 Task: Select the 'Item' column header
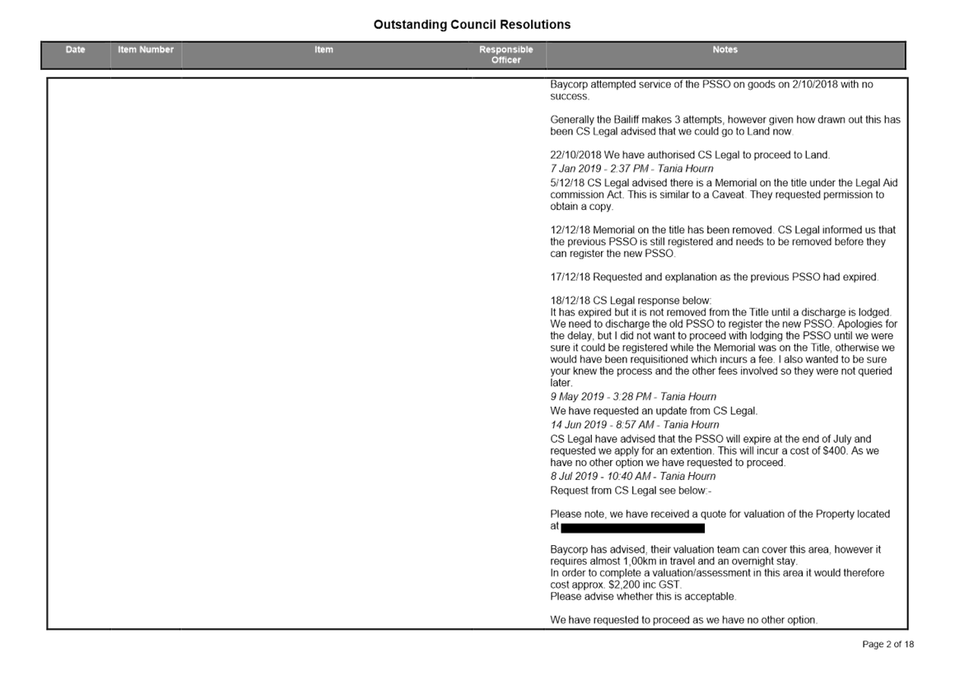coord(324,50)
